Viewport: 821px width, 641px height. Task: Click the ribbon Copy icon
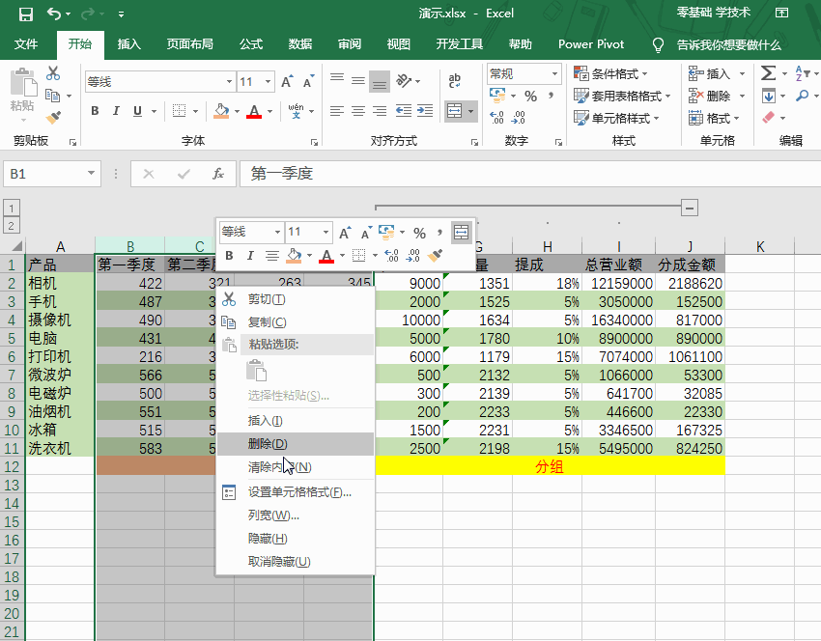coord(52,96)
